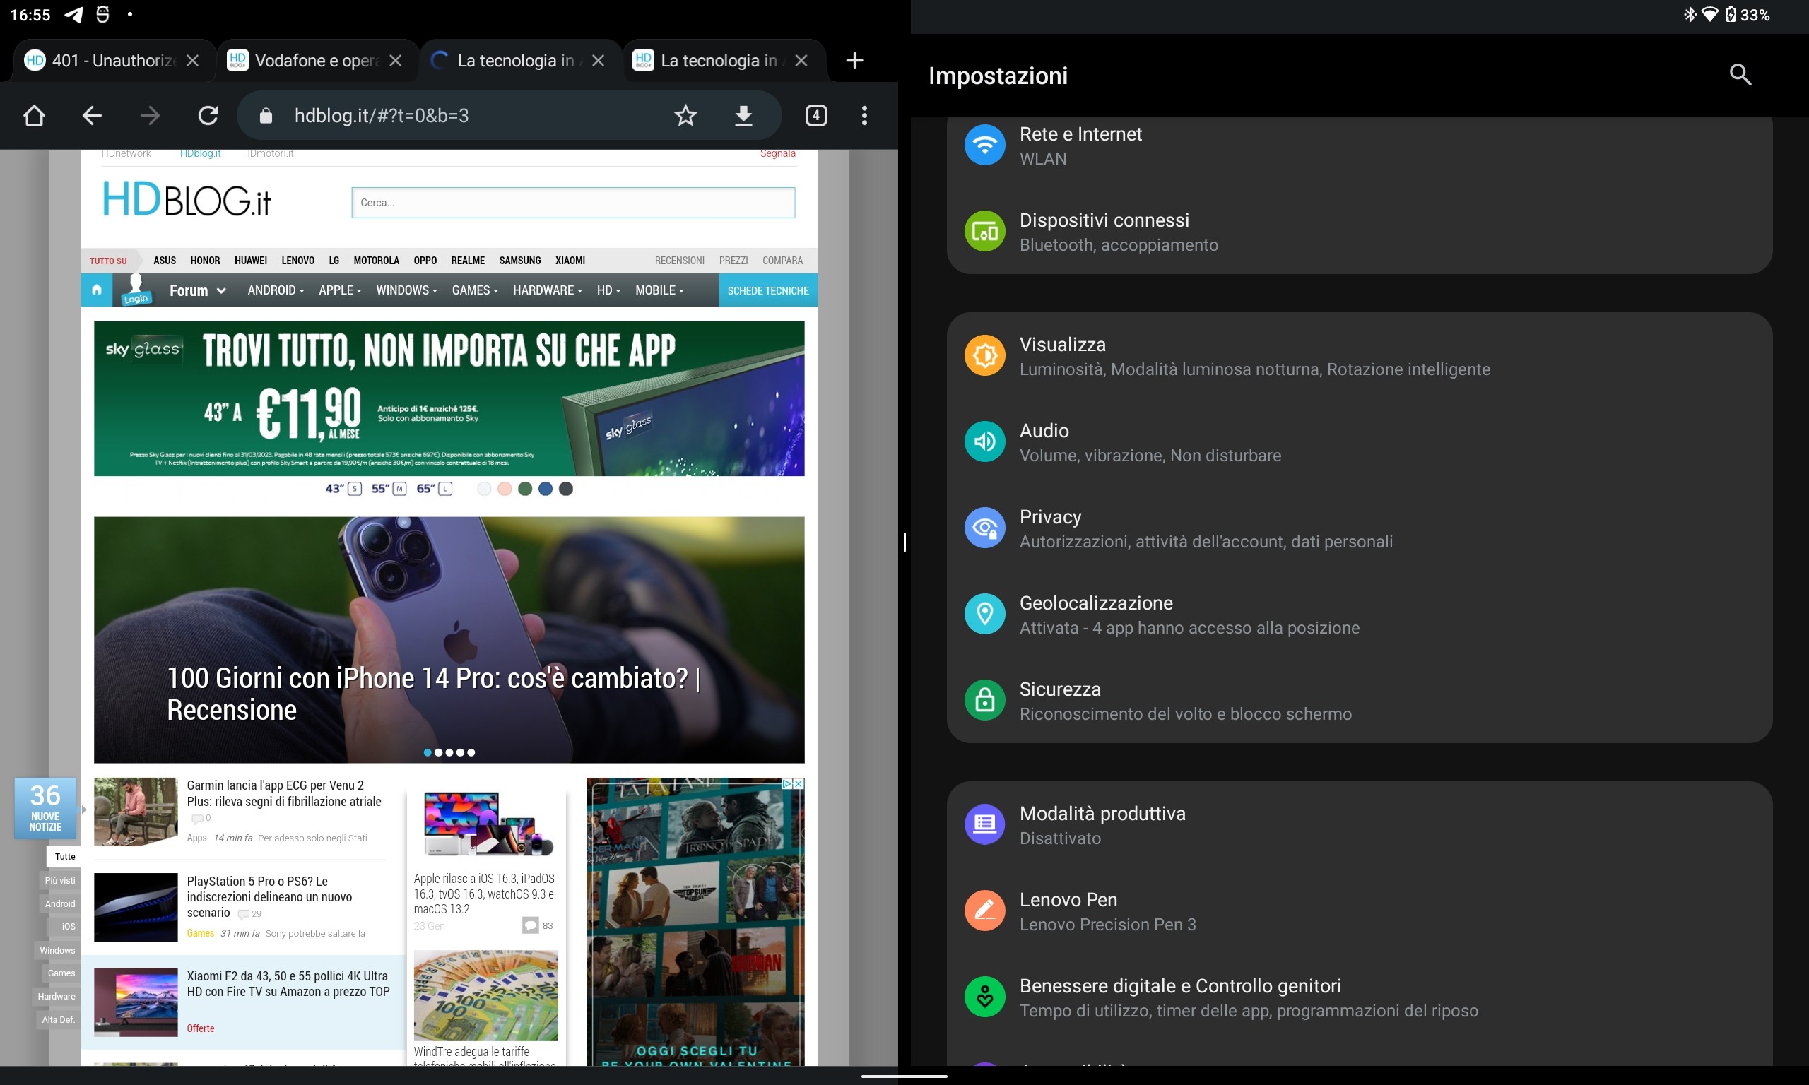This screenshot has width=1809, height=1085.
Task: Open the tab switcher showing 4
Action: coord(816,116)
